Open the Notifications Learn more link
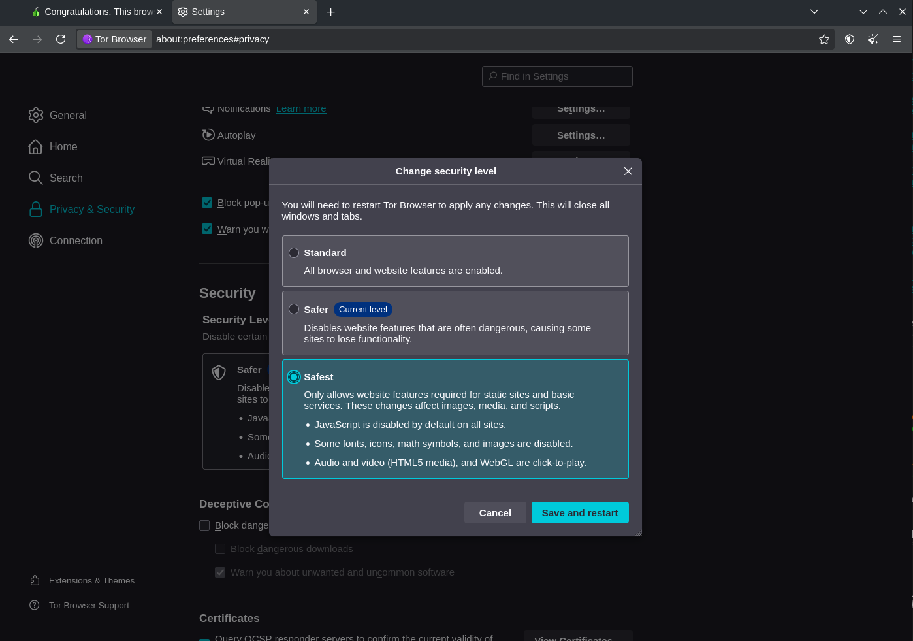 tap(301, 108)
